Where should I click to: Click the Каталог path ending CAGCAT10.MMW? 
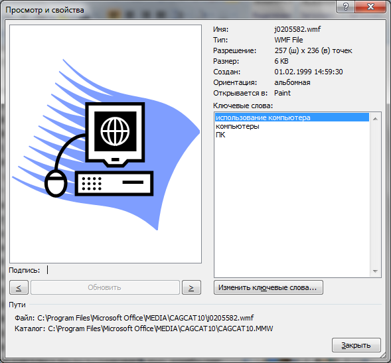161,328
